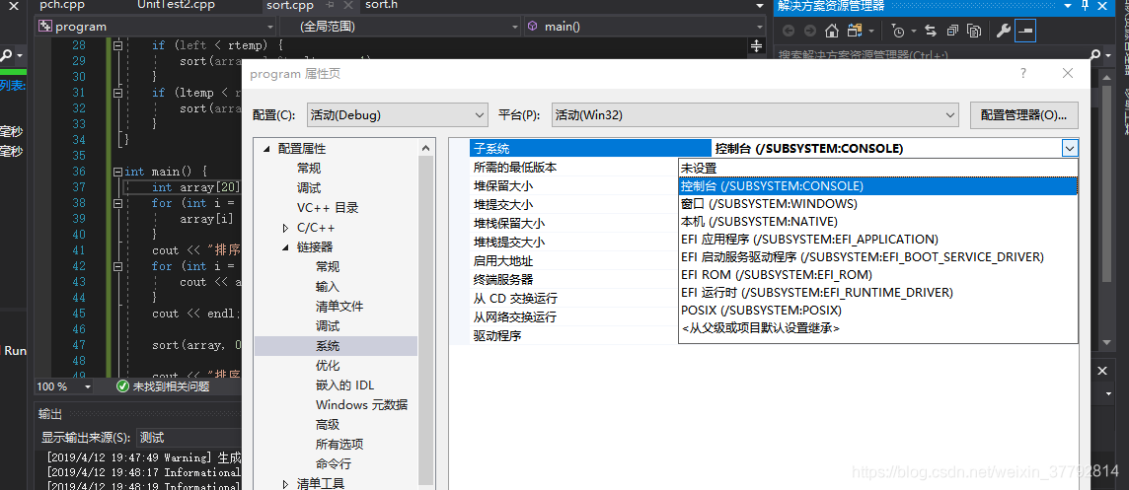This screenshot has height=490, width=1129.
Task: Collapse the code block at line 31
Action: pos(117,93)
